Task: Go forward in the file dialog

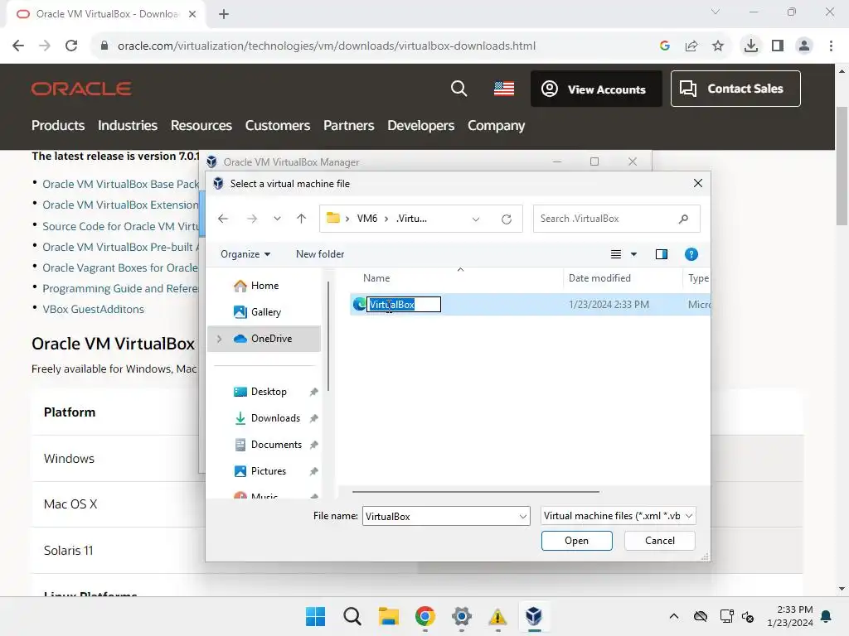Action: click(x=252, y=219)
